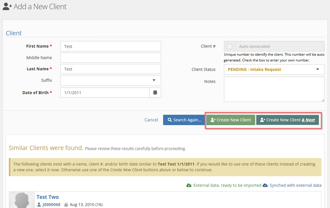The image size is (330, 208).
Task: Click the add-user icon beside page title
Action: [7, 6]
